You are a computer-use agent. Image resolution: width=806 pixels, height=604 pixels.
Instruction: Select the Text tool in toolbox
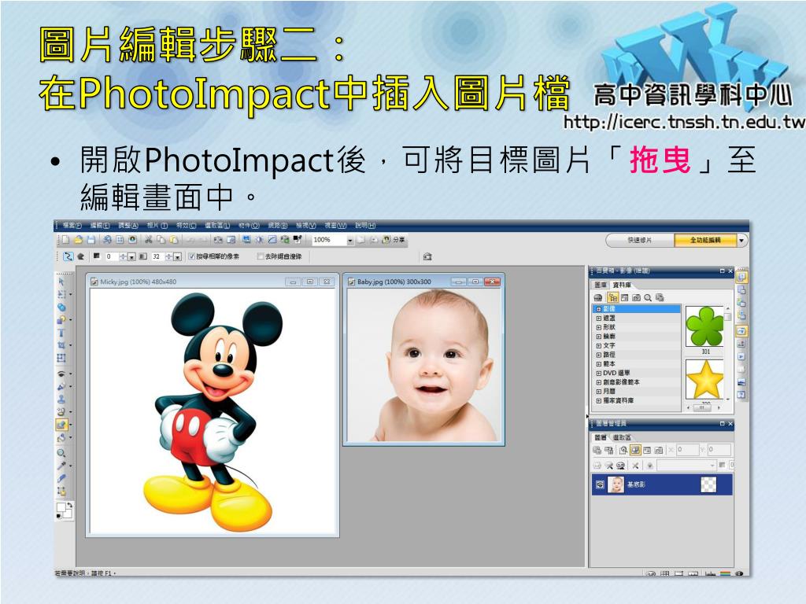pyautogui.click(x=61, y=333)
